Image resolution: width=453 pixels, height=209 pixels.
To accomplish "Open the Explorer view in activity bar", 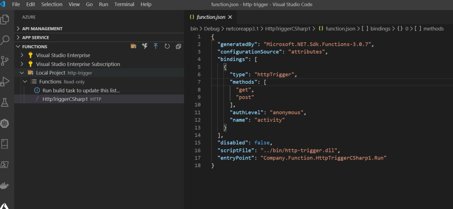I will [x=5, y=20].
